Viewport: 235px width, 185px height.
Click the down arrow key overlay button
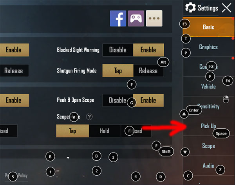[x=185, y=152]
